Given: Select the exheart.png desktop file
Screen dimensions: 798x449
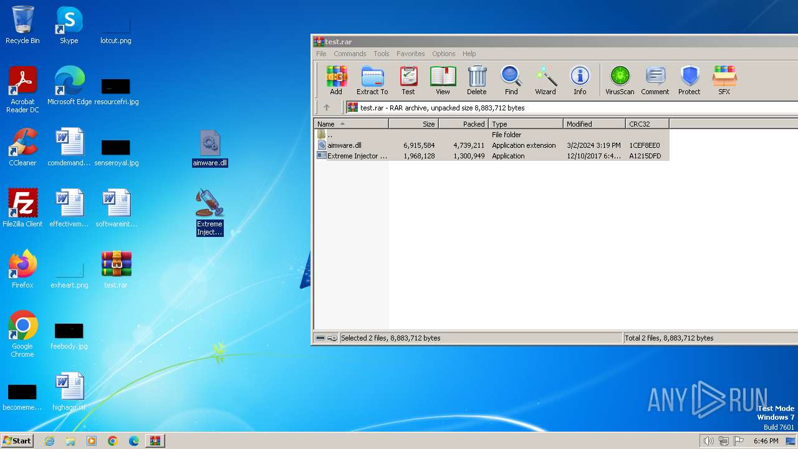Looking at the screenshot, I should 69,274.
